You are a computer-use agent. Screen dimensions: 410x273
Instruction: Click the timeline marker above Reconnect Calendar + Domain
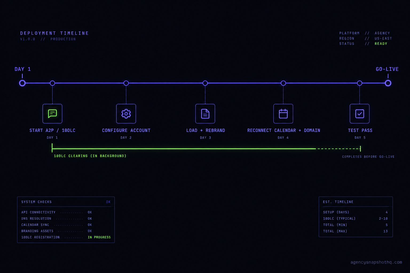283,83
